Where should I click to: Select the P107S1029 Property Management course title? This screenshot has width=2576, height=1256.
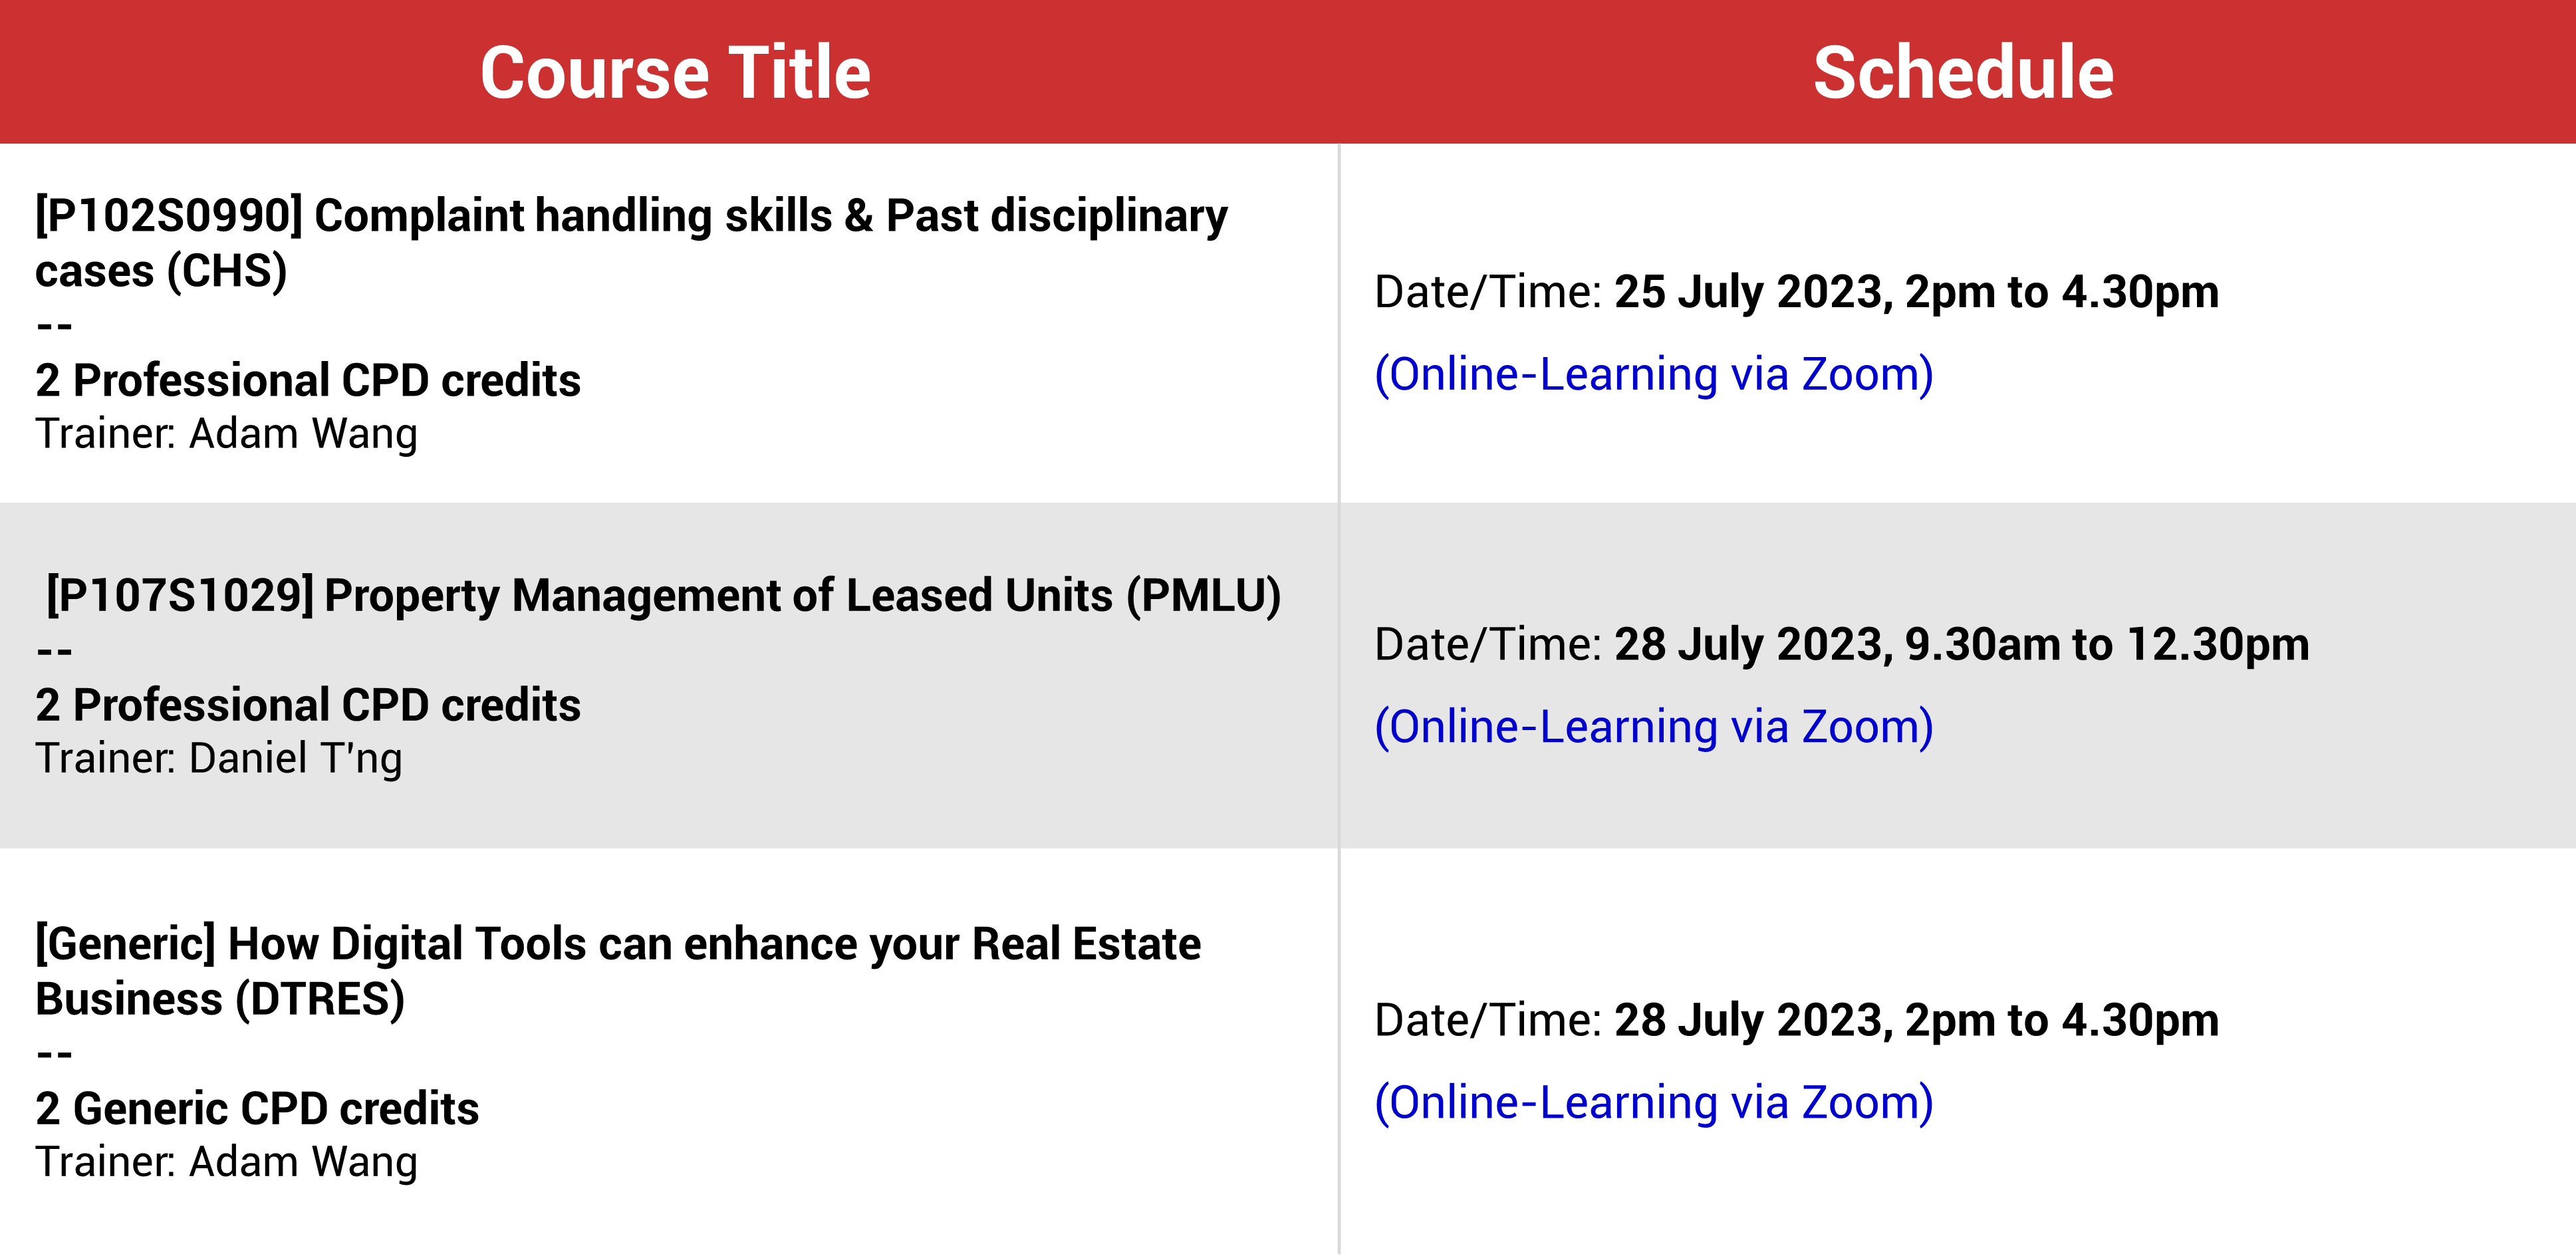pos(663,595)
